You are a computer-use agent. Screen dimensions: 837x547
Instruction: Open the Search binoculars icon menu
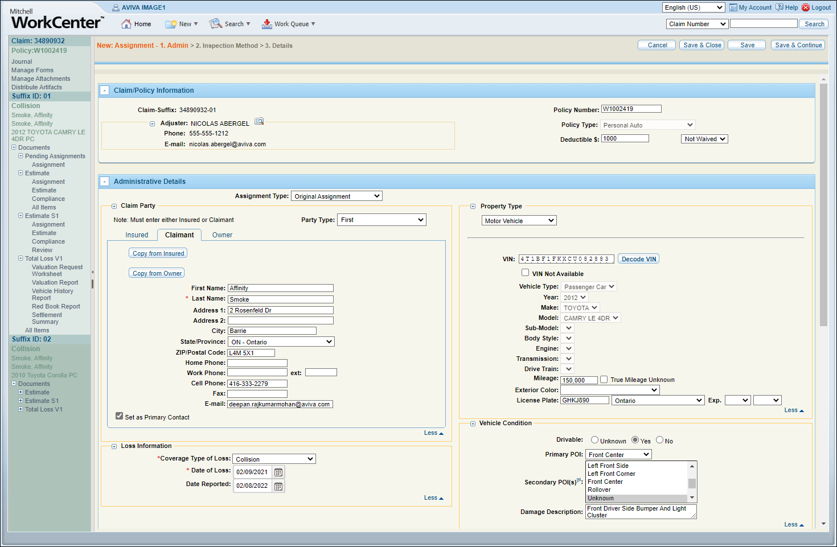[216, 24]
